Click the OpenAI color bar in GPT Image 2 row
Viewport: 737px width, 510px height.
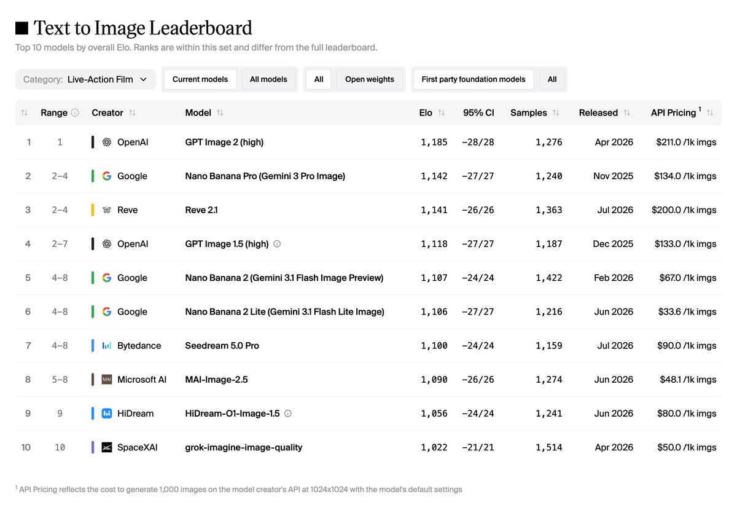tap(93, 142)
